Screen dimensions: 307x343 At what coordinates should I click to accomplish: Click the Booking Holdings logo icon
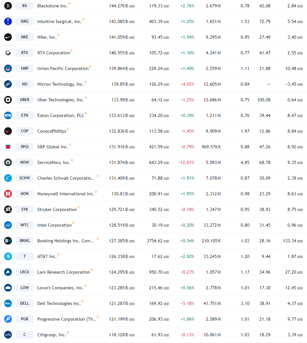click(8, 241)
